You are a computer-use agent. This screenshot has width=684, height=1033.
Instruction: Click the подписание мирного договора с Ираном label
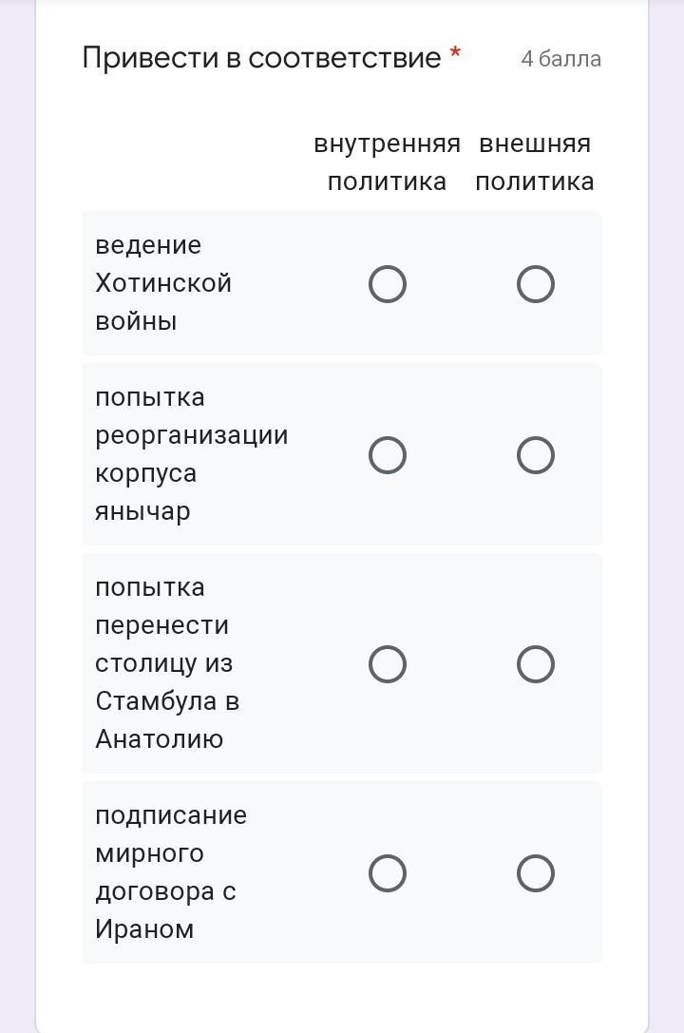click(x=171, y=872)
